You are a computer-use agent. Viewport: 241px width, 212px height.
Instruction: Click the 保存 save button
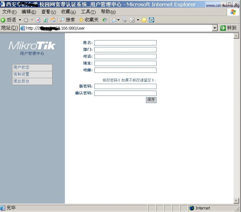click(151, 100)
